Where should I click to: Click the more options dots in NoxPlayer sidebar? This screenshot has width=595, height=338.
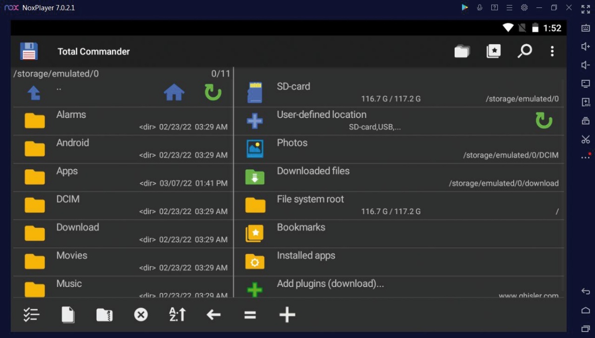click(586, 157)
